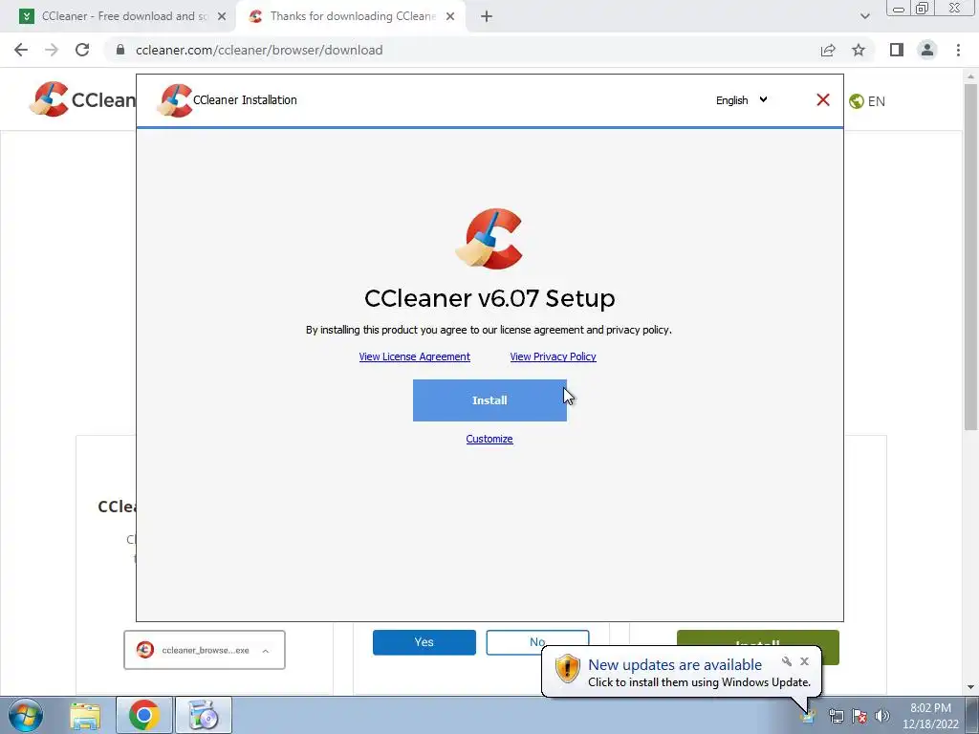Click the Yes button on the webpage

[424, 642]
